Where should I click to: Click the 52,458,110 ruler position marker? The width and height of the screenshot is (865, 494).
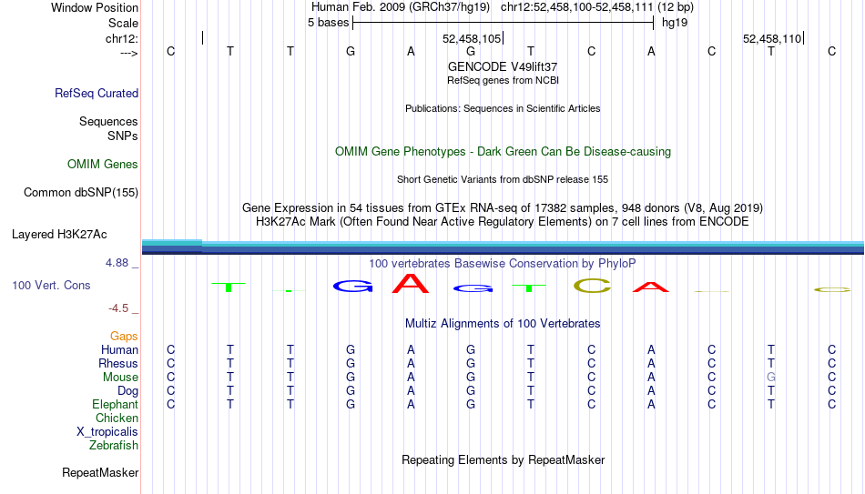click(772, 38)
